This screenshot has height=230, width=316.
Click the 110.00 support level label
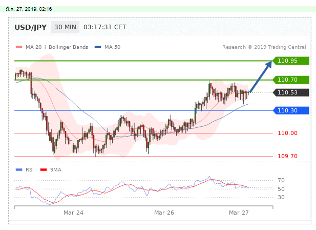pyautogui.click(x=287, y=133)
